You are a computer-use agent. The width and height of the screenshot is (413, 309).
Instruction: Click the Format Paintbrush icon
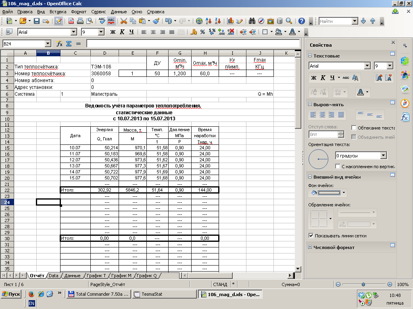(x=156, y=21)
